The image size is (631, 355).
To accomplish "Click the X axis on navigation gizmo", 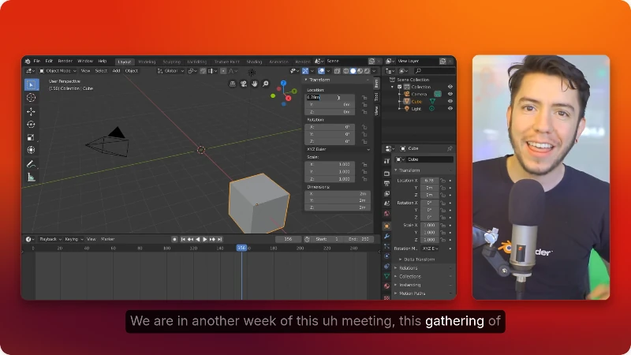I will (288, 98).
